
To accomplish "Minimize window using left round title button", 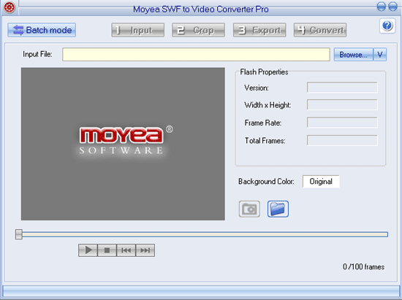I will click(x=382, y=6).
